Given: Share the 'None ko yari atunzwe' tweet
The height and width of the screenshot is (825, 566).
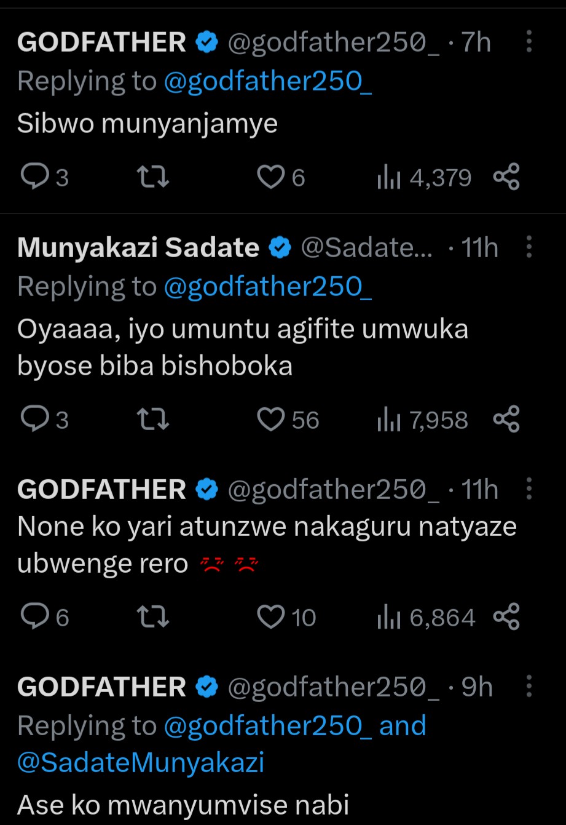Looking at the screenshot, I should pos(507,617).
